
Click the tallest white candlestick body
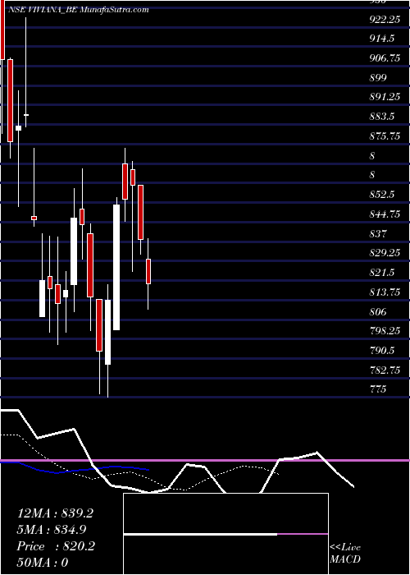(116, 267)
